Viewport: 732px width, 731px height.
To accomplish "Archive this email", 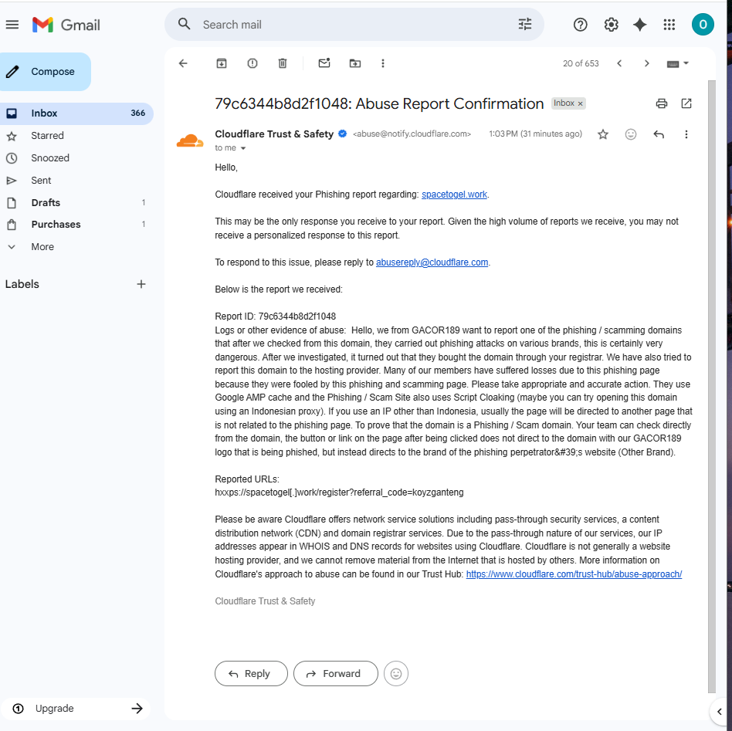I will (x=222, y=63).
